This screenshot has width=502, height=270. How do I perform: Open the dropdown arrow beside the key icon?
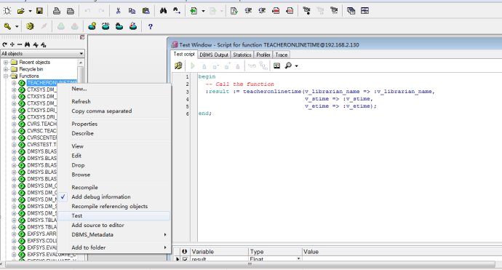(17, 27)
